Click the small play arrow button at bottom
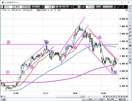The width and height of the screenshot is (132, 101). pyautogui.click(x=112, y=97)
